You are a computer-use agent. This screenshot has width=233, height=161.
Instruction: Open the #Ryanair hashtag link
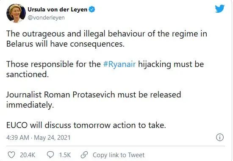tap(119, 64)
